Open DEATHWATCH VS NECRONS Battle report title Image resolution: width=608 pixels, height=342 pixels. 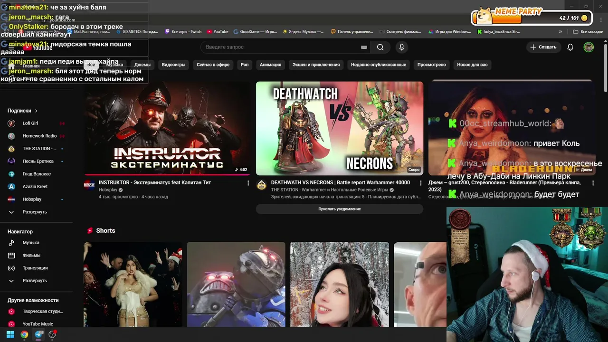tap(341, 182)
